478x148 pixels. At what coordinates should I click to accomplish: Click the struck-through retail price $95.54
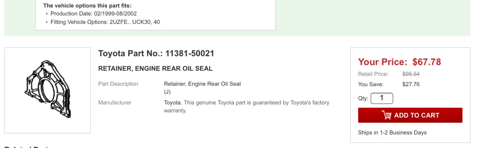[x=411, y=74]
